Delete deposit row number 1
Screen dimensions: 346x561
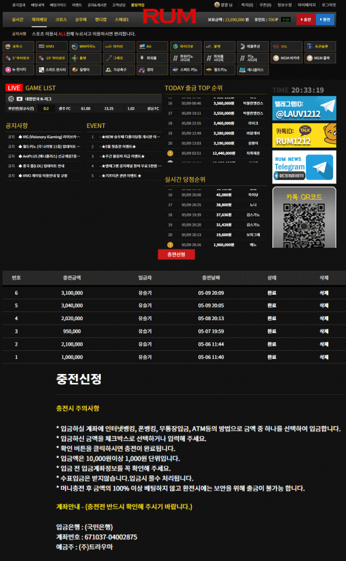click(x=324, y=357)
